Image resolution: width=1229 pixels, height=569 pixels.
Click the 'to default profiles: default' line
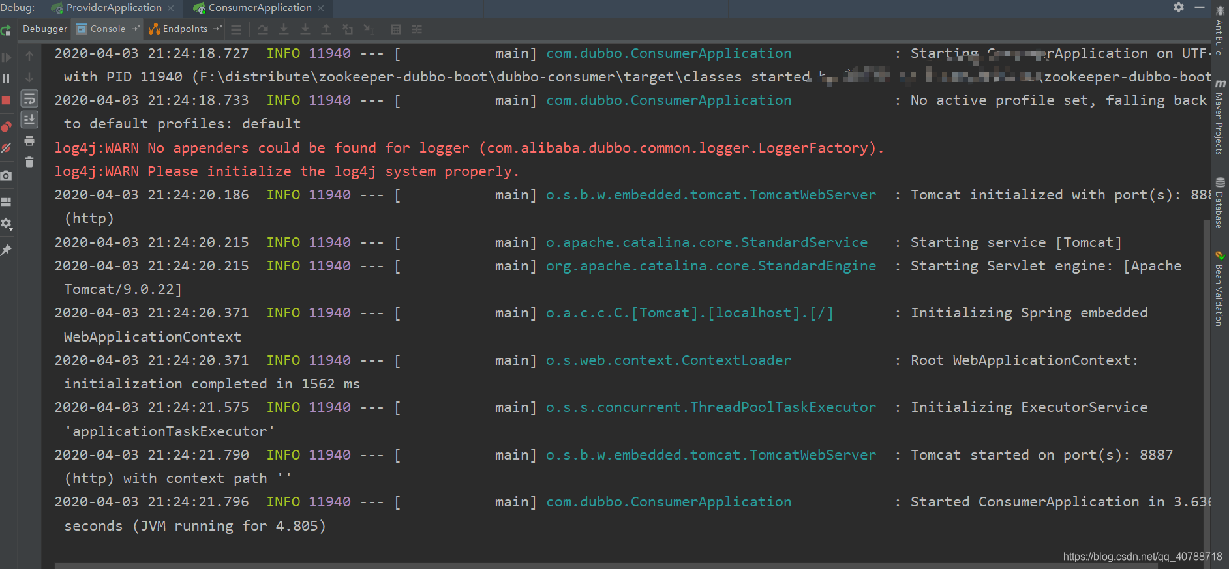183,124
